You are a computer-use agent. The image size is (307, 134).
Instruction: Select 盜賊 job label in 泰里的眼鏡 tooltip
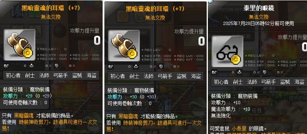point(285,82)
